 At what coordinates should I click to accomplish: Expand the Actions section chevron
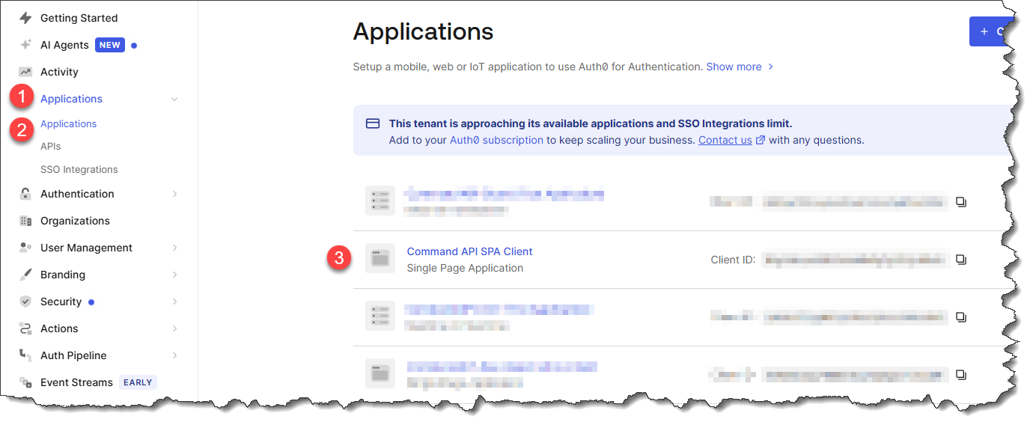(174, 328)
